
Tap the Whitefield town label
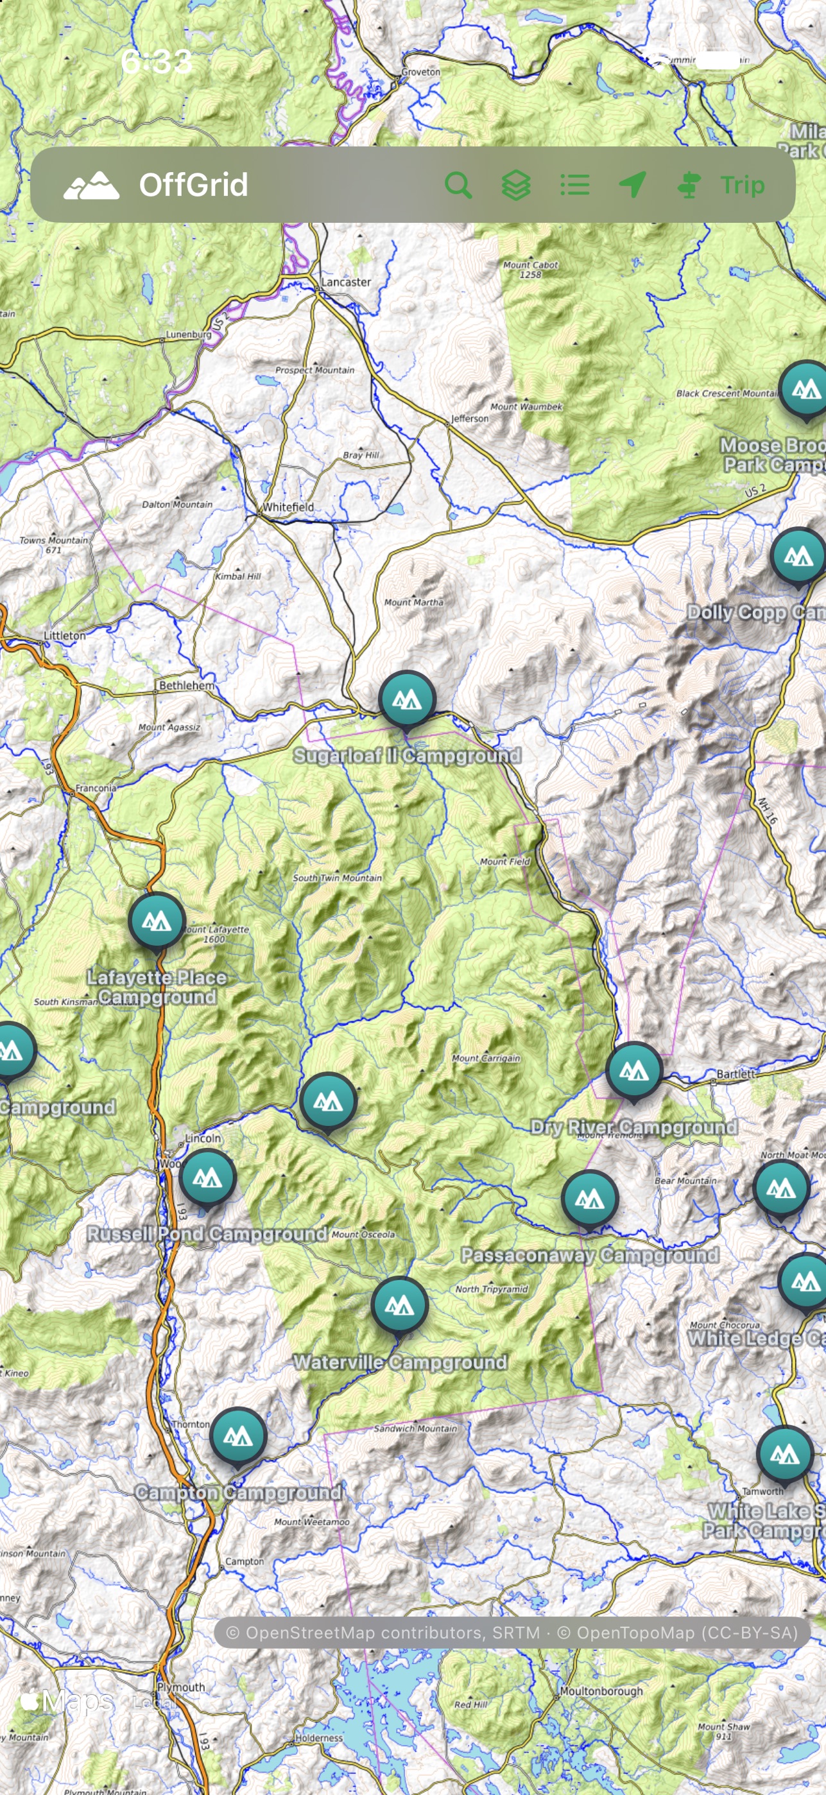pyautogui.click(x=288, y=507)
